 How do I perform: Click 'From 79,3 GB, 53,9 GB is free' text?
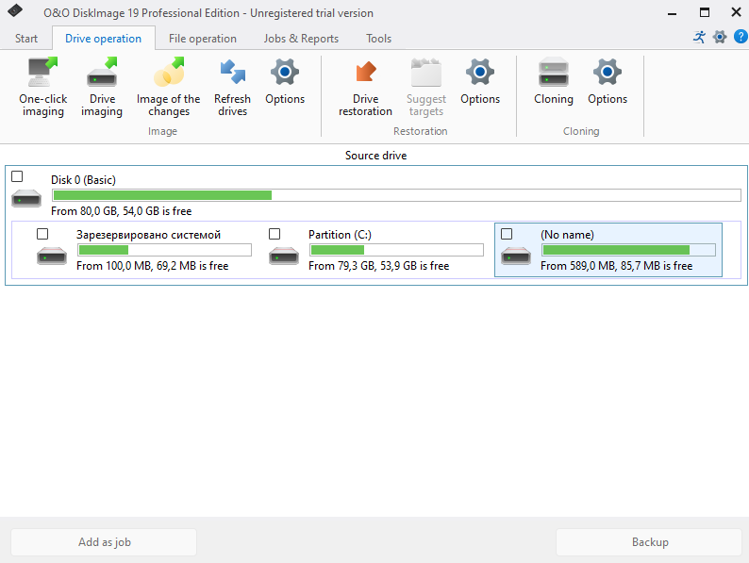coord(379,266)
